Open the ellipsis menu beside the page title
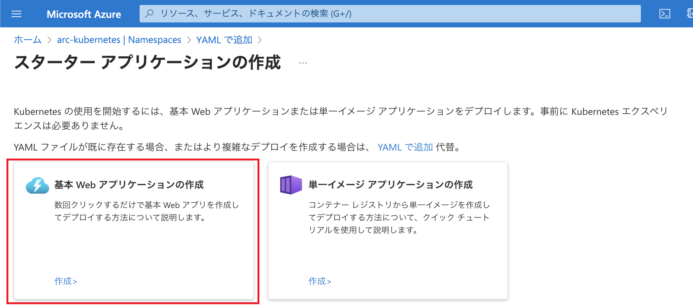 point(303,63)
